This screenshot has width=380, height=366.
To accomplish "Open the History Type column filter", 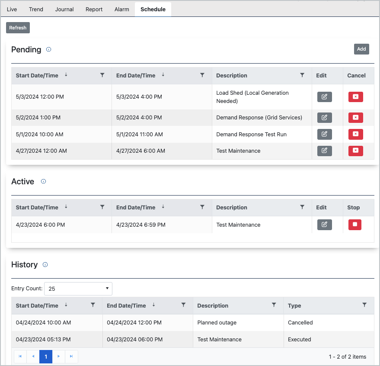I will tap(364, 305).
